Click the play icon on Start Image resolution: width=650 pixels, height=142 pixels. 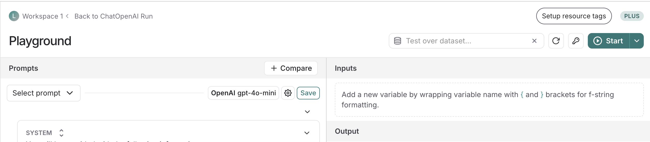tap(597, 41)
